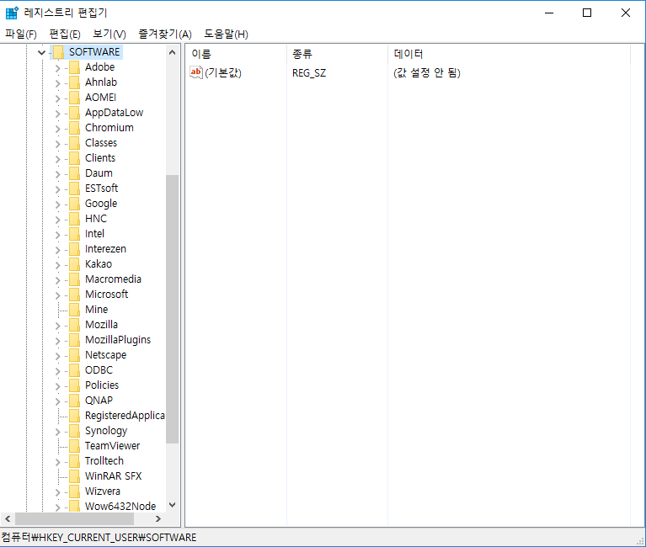Screen dimensions: 646x547
Task: Select the Google tree key
Action: point(101,204)
